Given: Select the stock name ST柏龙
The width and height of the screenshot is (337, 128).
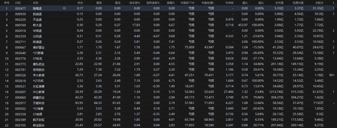Looking at the screenshot, I should (38, 58).
